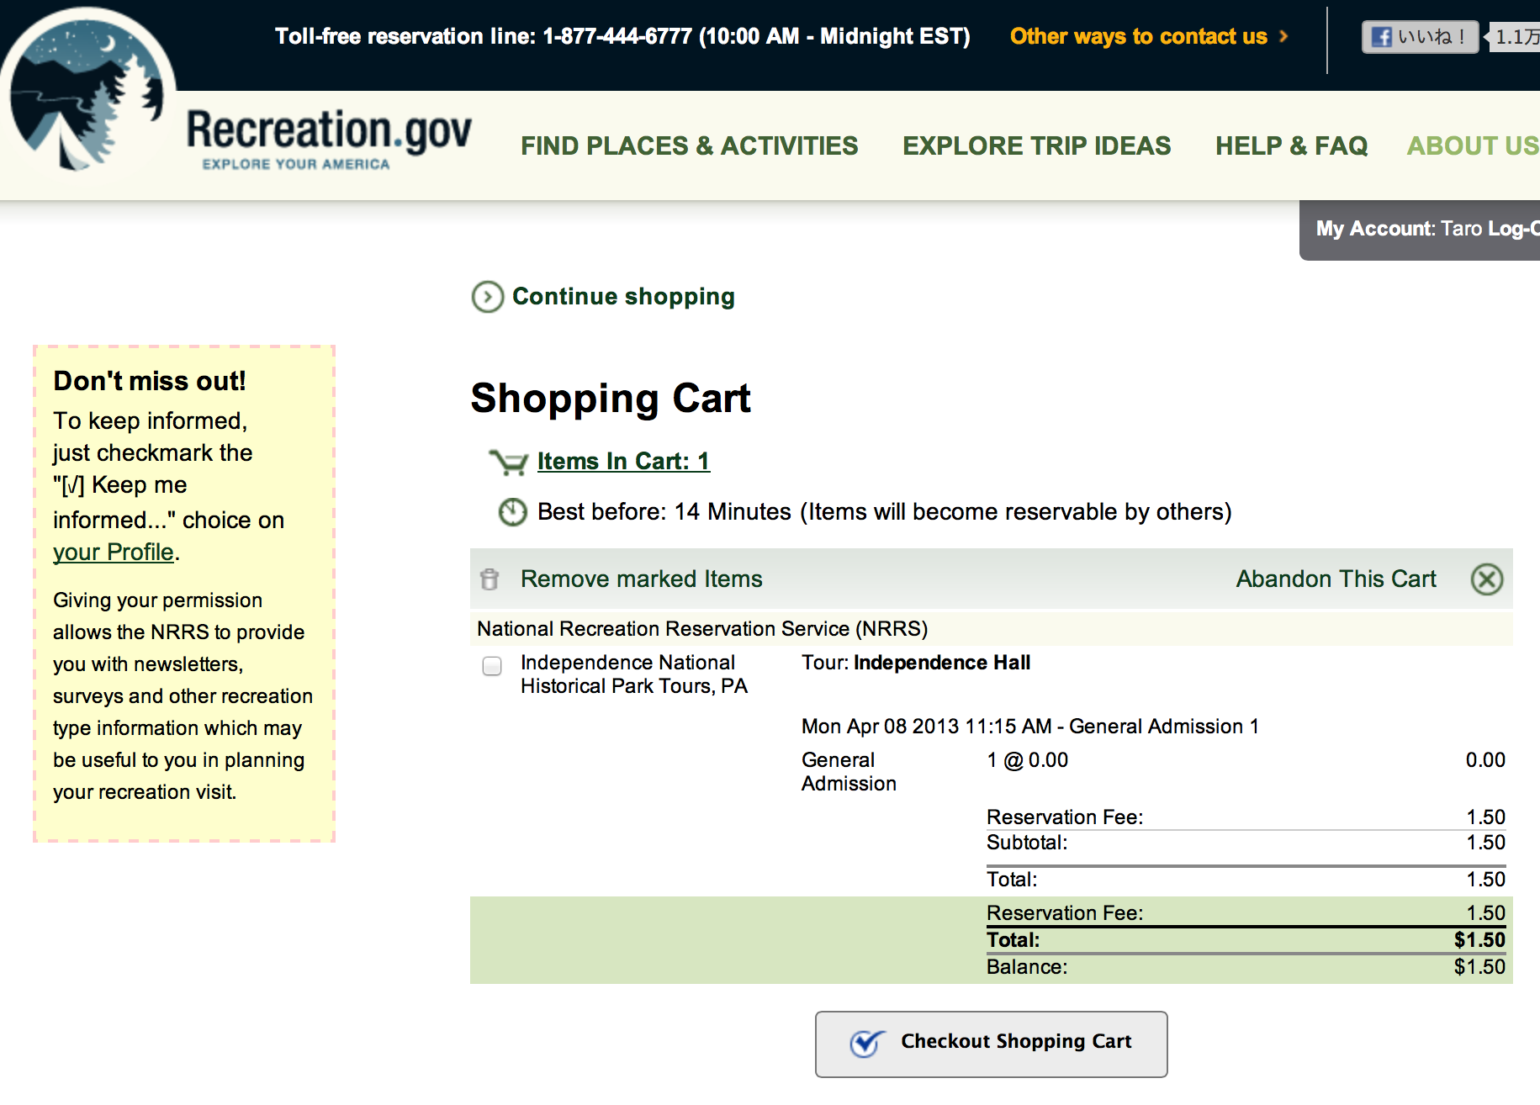The image size is (1540, 1105).
Task: Click the Best before: 14 Minutes text
Action: [x=664, y=511]
